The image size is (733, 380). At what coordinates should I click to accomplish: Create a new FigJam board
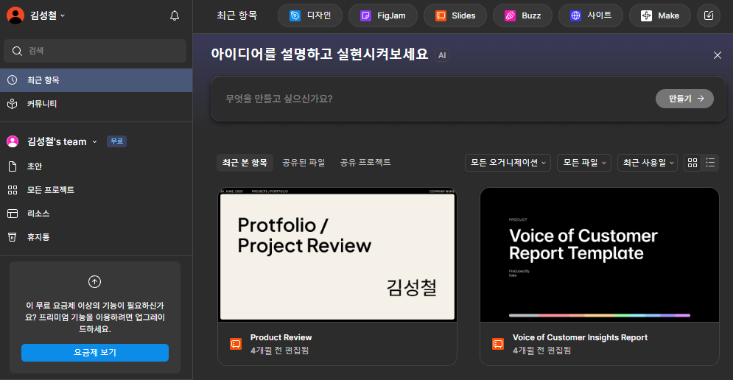[x=382, y=15]
